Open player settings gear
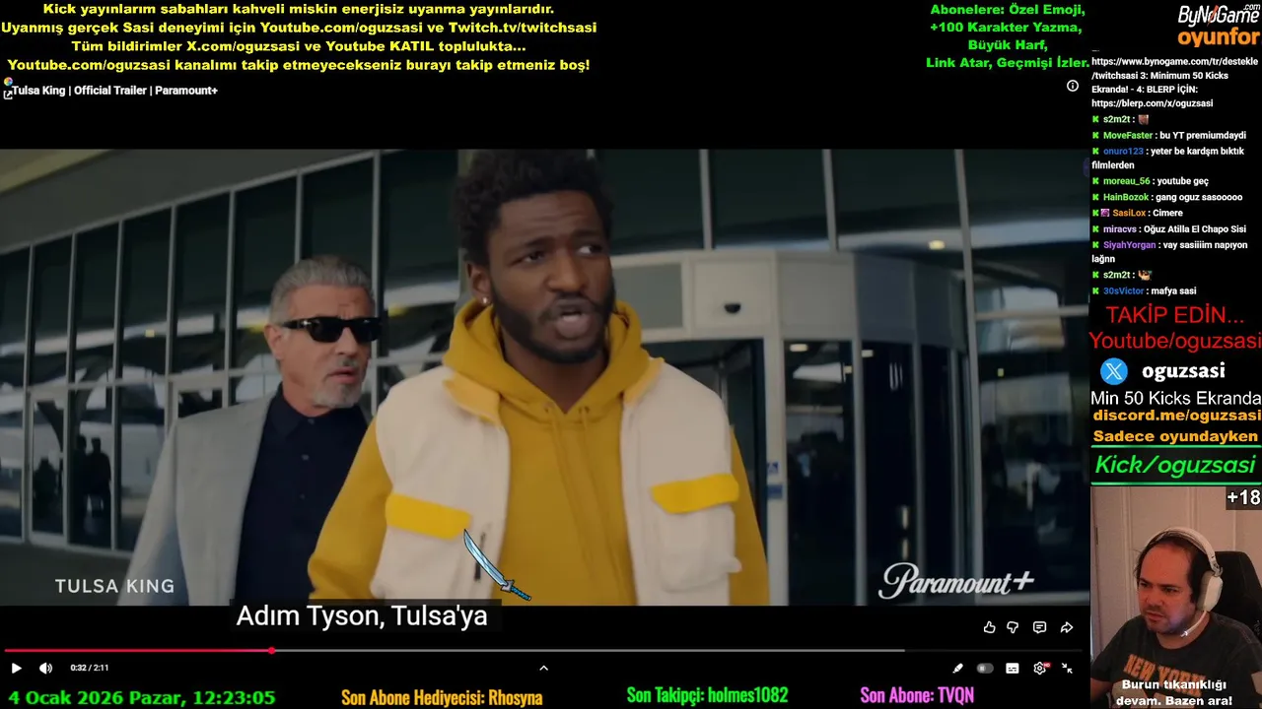This screenshot has height=709, width=1262. [1040, 668]
